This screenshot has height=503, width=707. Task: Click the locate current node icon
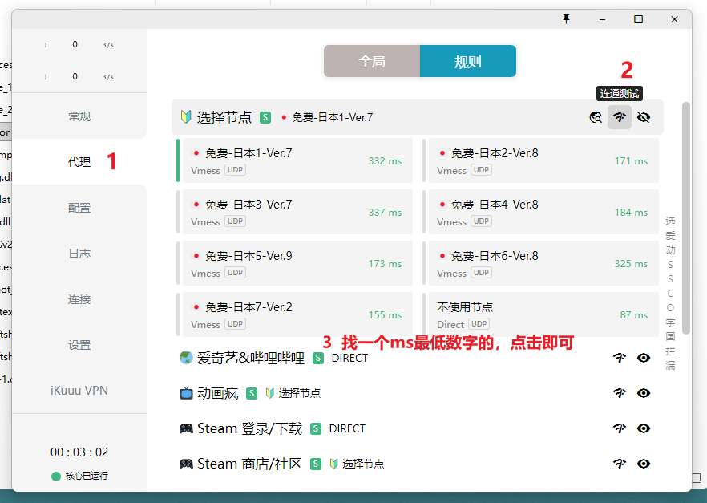click(595, 117)
